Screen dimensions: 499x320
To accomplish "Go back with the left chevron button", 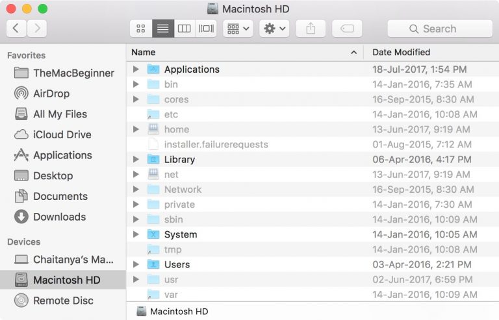I will (x=16, y=29).
